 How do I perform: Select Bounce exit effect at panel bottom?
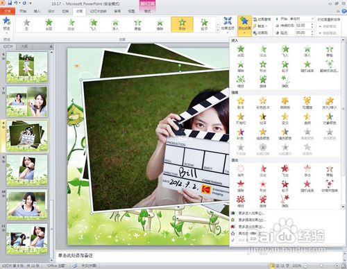coord(285,201)
